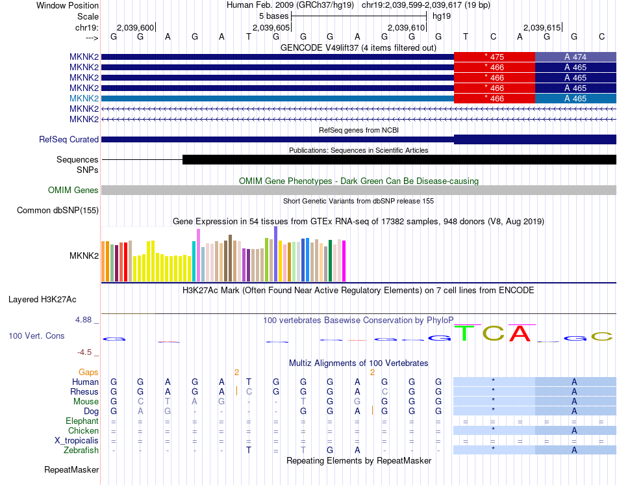Click the Elephant alignment row label
Screen dimensions: 617x485
(82, 421)
